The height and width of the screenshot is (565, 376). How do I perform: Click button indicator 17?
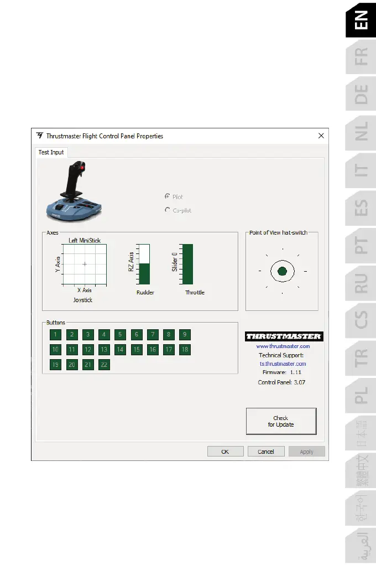[x=169, y=350]
